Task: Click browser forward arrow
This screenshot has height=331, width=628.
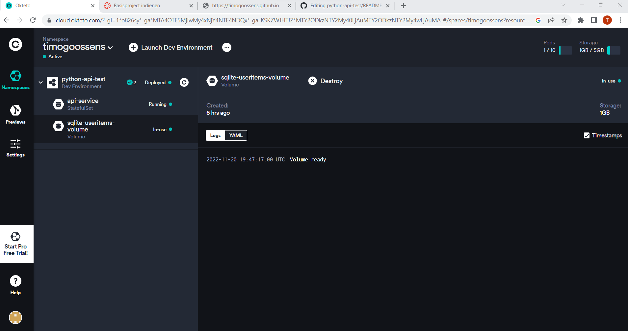Action: click(x=20, y=20)
